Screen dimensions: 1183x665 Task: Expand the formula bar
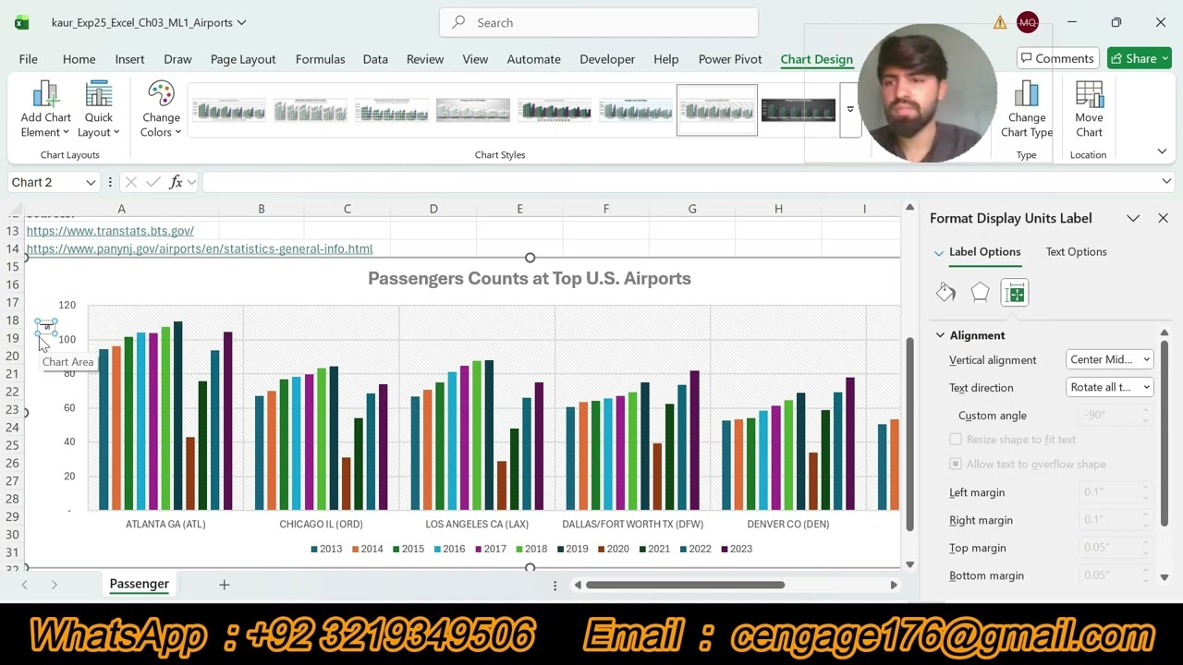click(1166, 182)
